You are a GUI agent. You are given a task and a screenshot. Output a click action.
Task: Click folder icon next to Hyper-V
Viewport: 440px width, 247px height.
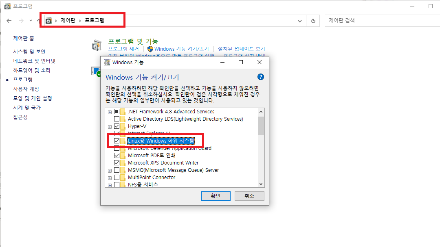pos(123,126)
